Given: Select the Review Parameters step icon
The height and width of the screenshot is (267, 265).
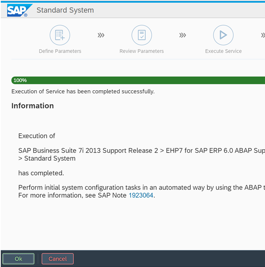Looking at the screenshot, I should click(142, 35).
